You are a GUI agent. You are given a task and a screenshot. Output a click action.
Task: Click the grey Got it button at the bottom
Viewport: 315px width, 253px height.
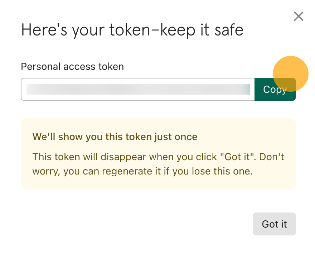(274, 224)
